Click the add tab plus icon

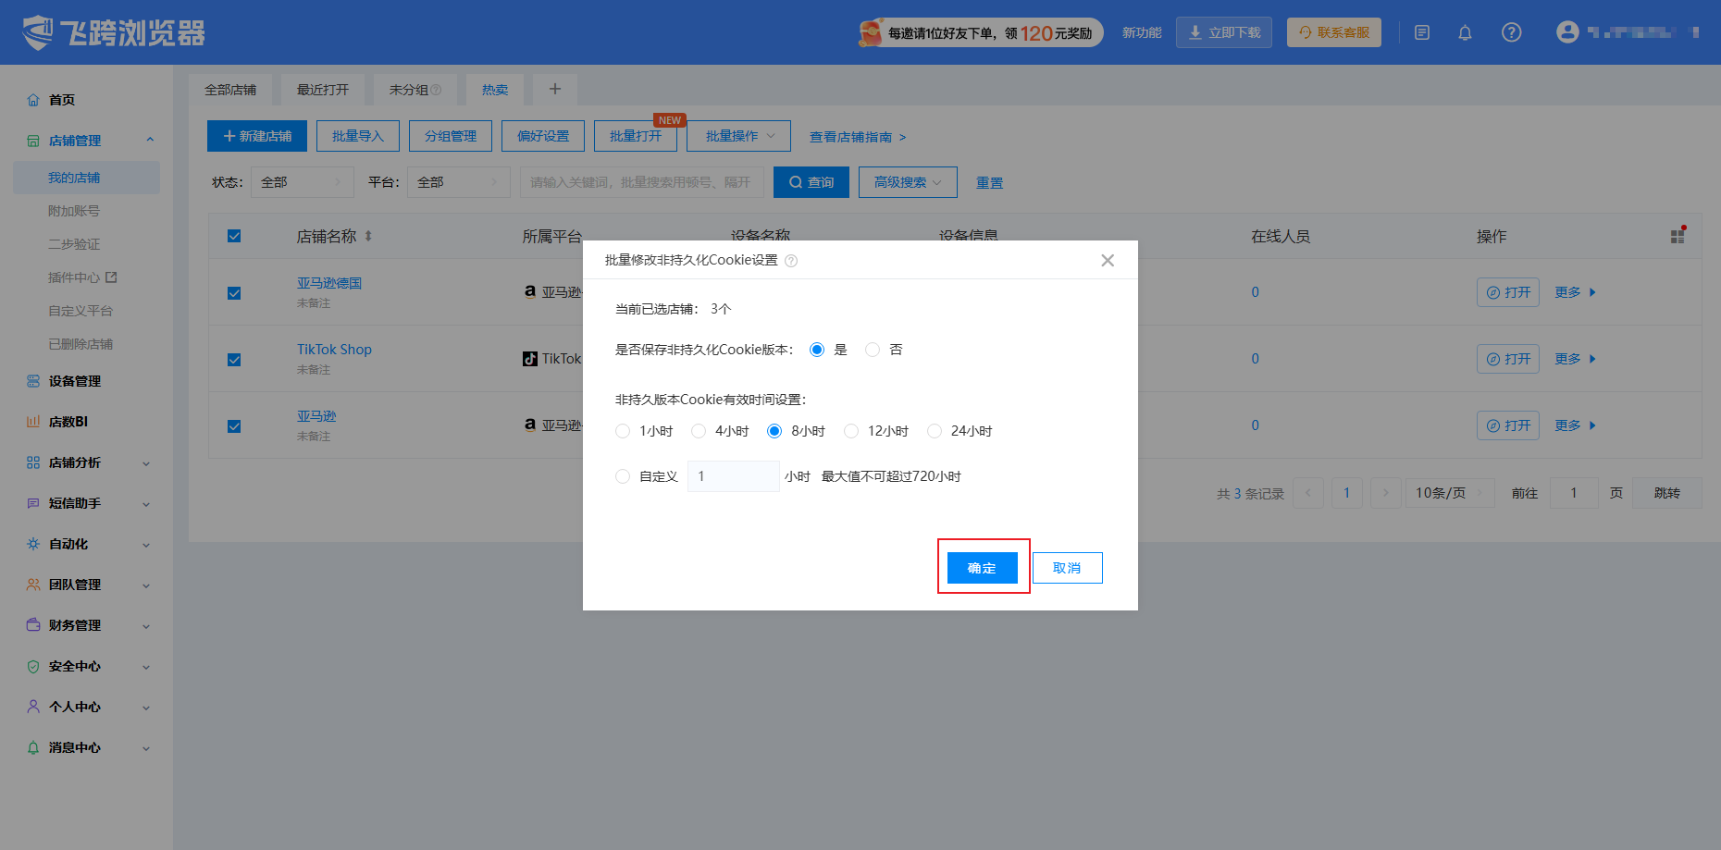click(x=555, y=89)
